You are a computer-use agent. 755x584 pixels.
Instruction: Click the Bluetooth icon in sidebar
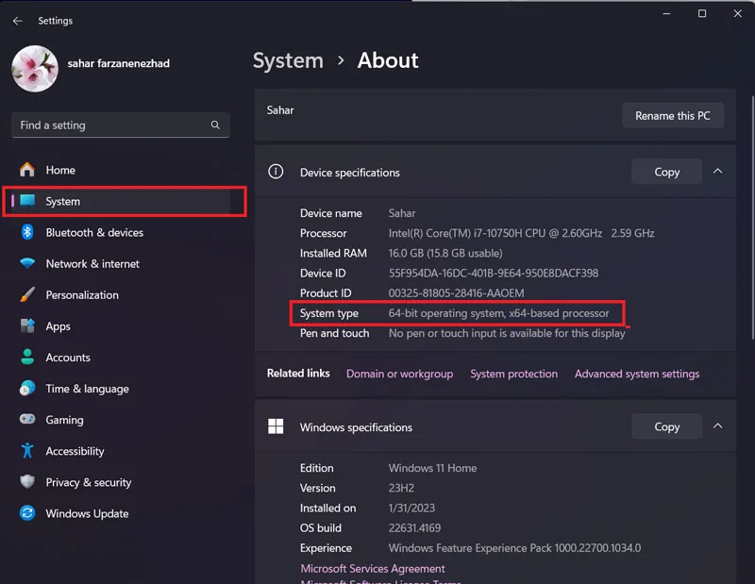point(27,232)
